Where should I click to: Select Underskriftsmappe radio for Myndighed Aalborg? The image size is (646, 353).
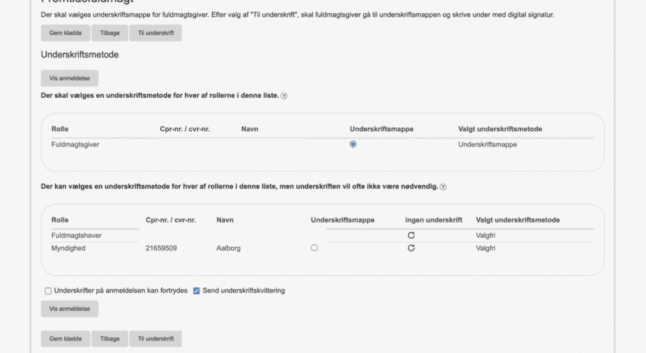(x=314, y=248)
